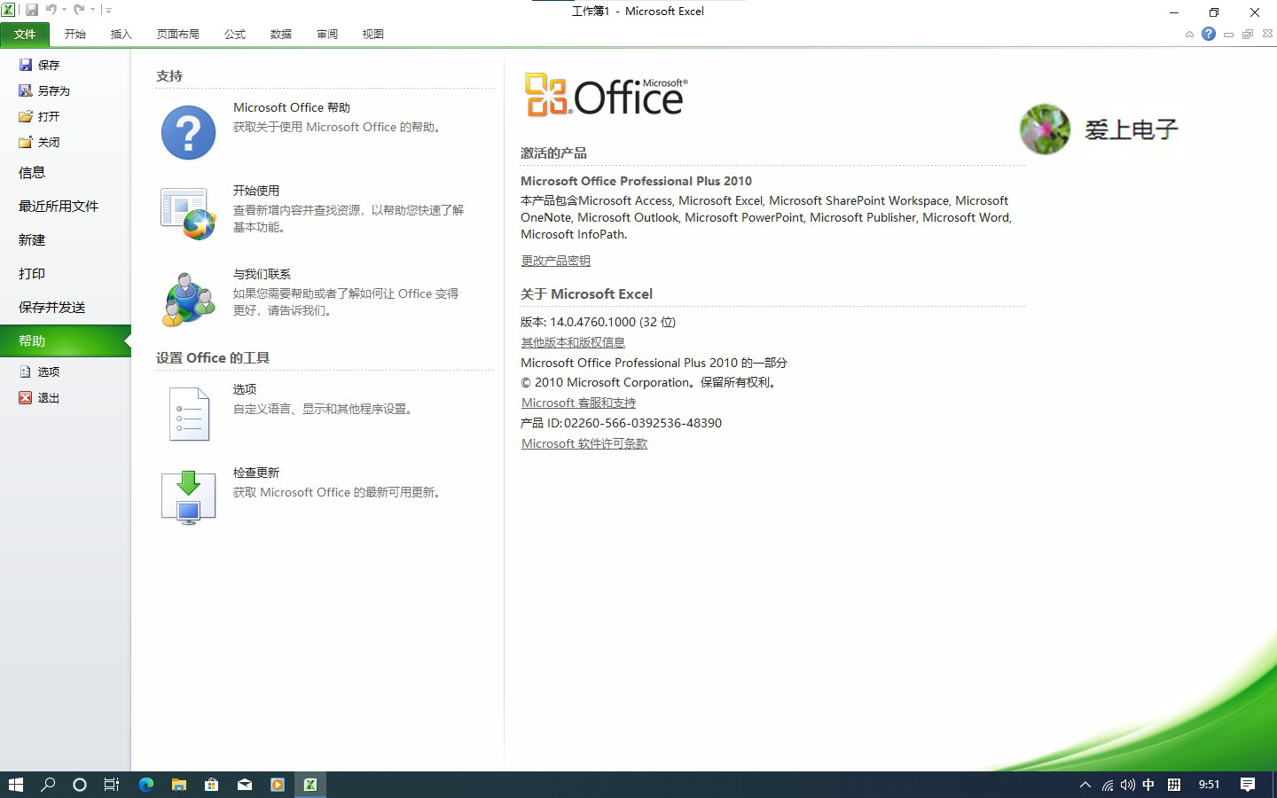Open File Explorer from the taskbar
This screenshot has width=1277, height=798.
click(179, 785)
